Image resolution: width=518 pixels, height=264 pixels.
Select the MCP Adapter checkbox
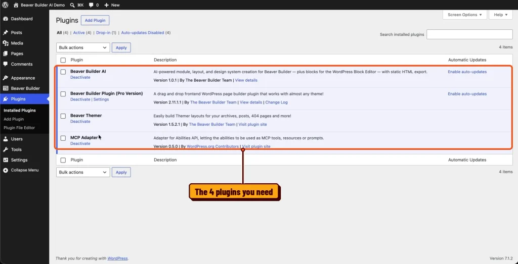pos(63,138)
